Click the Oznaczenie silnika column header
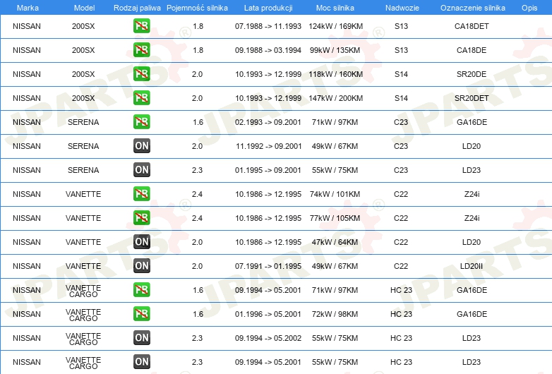 [x=472, y=8]
